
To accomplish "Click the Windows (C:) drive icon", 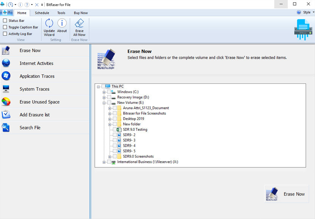I will pyautogui.click(x=113, y=92).
